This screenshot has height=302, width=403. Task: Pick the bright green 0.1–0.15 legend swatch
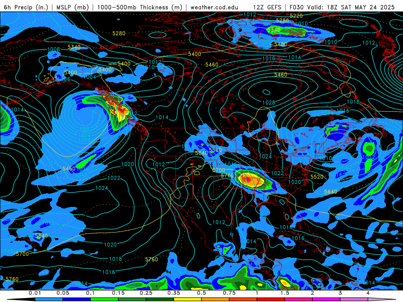pos(104,299)
